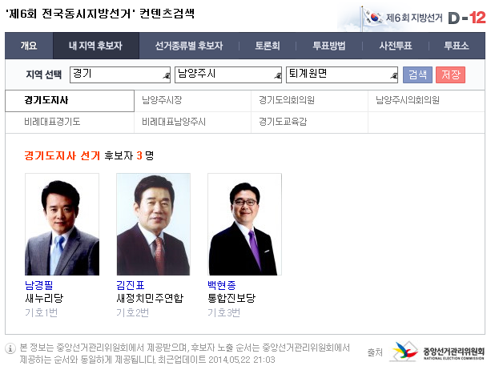Screen dimensions: 491x366
Task: Select the 남양주시장 election category
Action: pos(192,101)
